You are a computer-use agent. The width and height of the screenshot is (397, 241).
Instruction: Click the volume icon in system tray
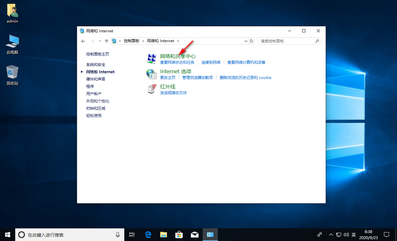pyautogui.click(x=346, y=235)
